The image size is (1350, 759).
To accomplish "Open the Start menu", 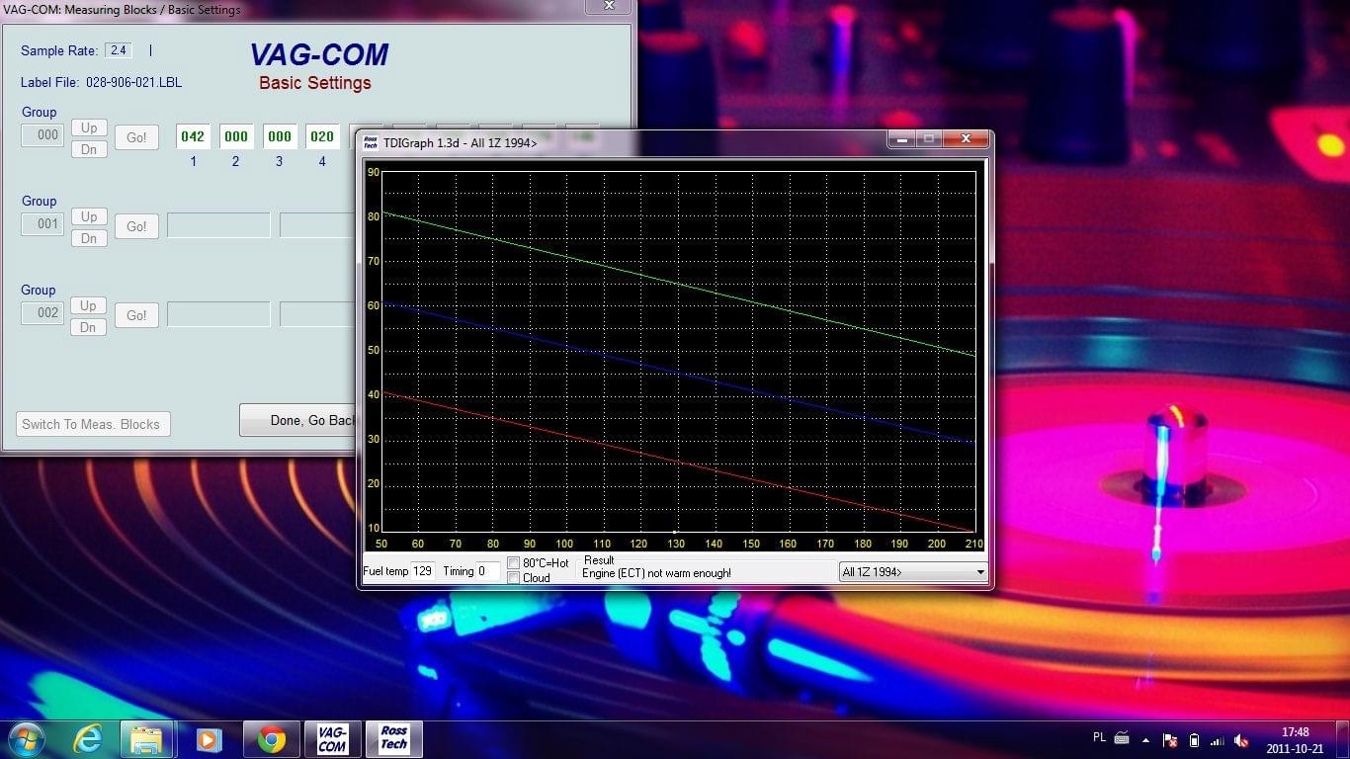I will pyautogui.click(x=25, y=739).
